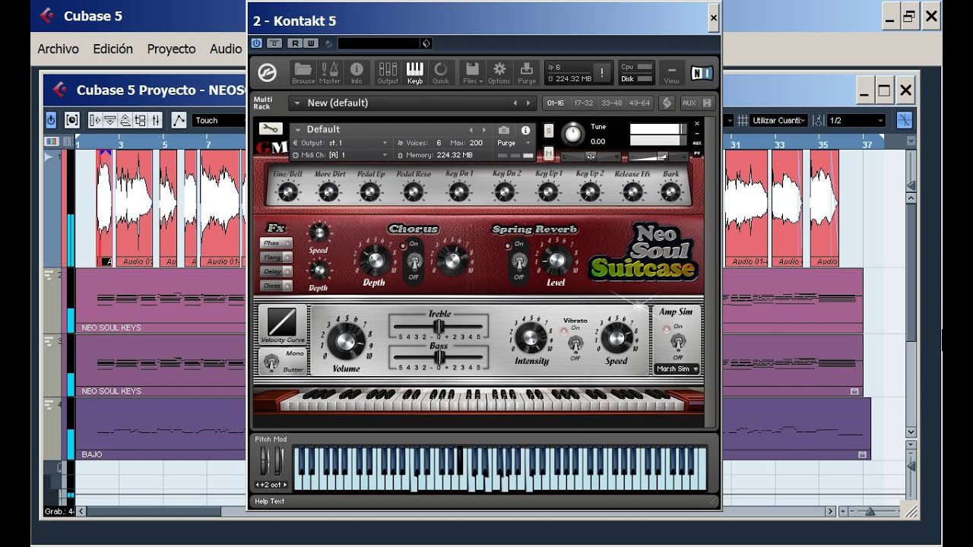Image resolution: width=973 pixels, height=547 pixels.
Task: Open the instrument Purge dropdown
Action: [x=513, y=143]
